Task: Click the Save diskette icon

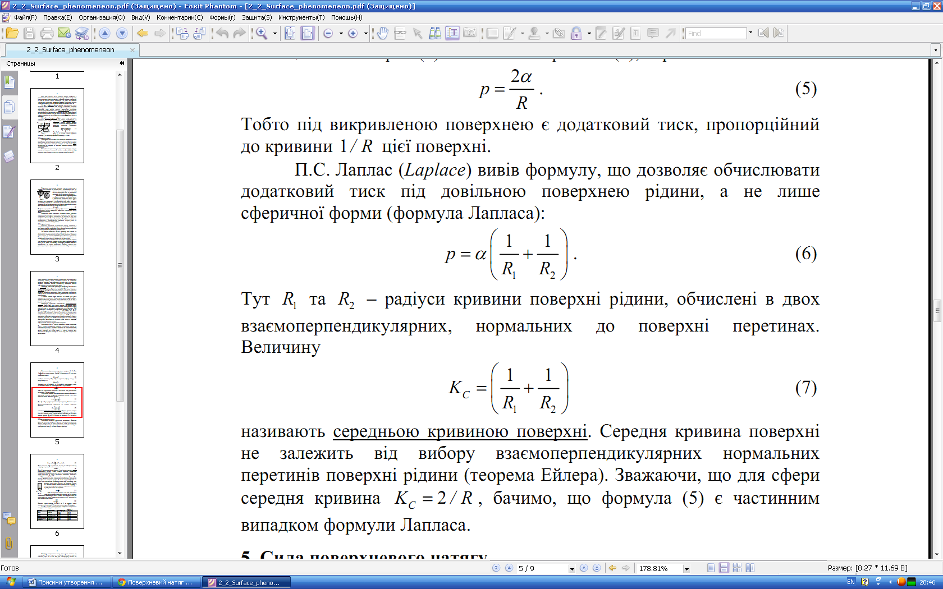Action: [30, 34]
